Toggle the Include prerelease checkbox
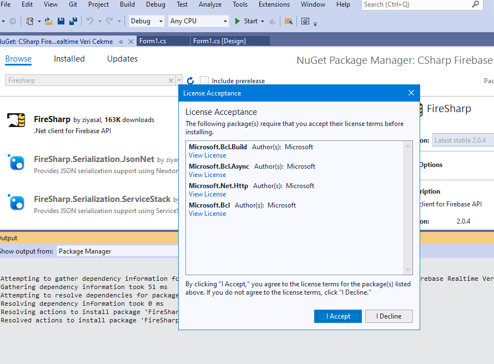 point(204,80)
